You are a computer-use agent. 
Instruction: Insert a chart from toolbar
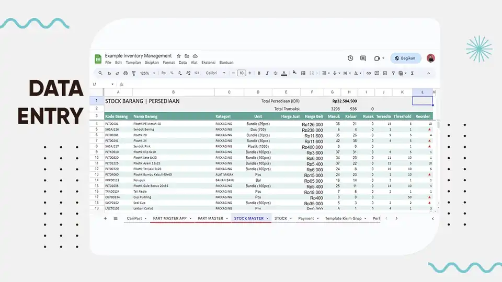coord(385,73)
